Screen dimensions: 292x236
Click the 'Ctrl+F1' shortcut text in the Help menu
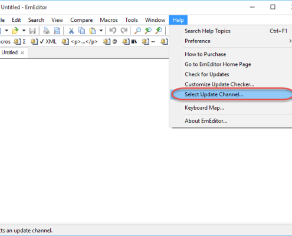pyautogui.click(x=278, y=31)
